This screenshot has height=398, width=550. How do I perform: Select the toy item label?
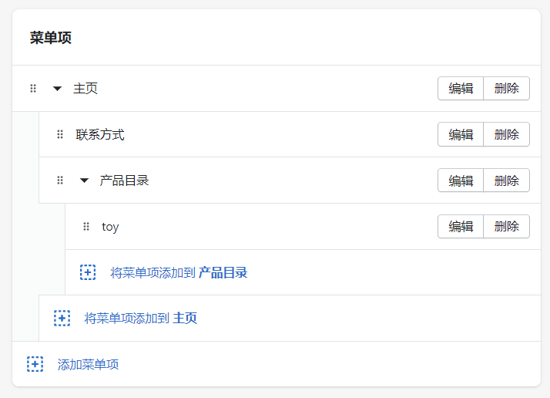tap(110, 227)
